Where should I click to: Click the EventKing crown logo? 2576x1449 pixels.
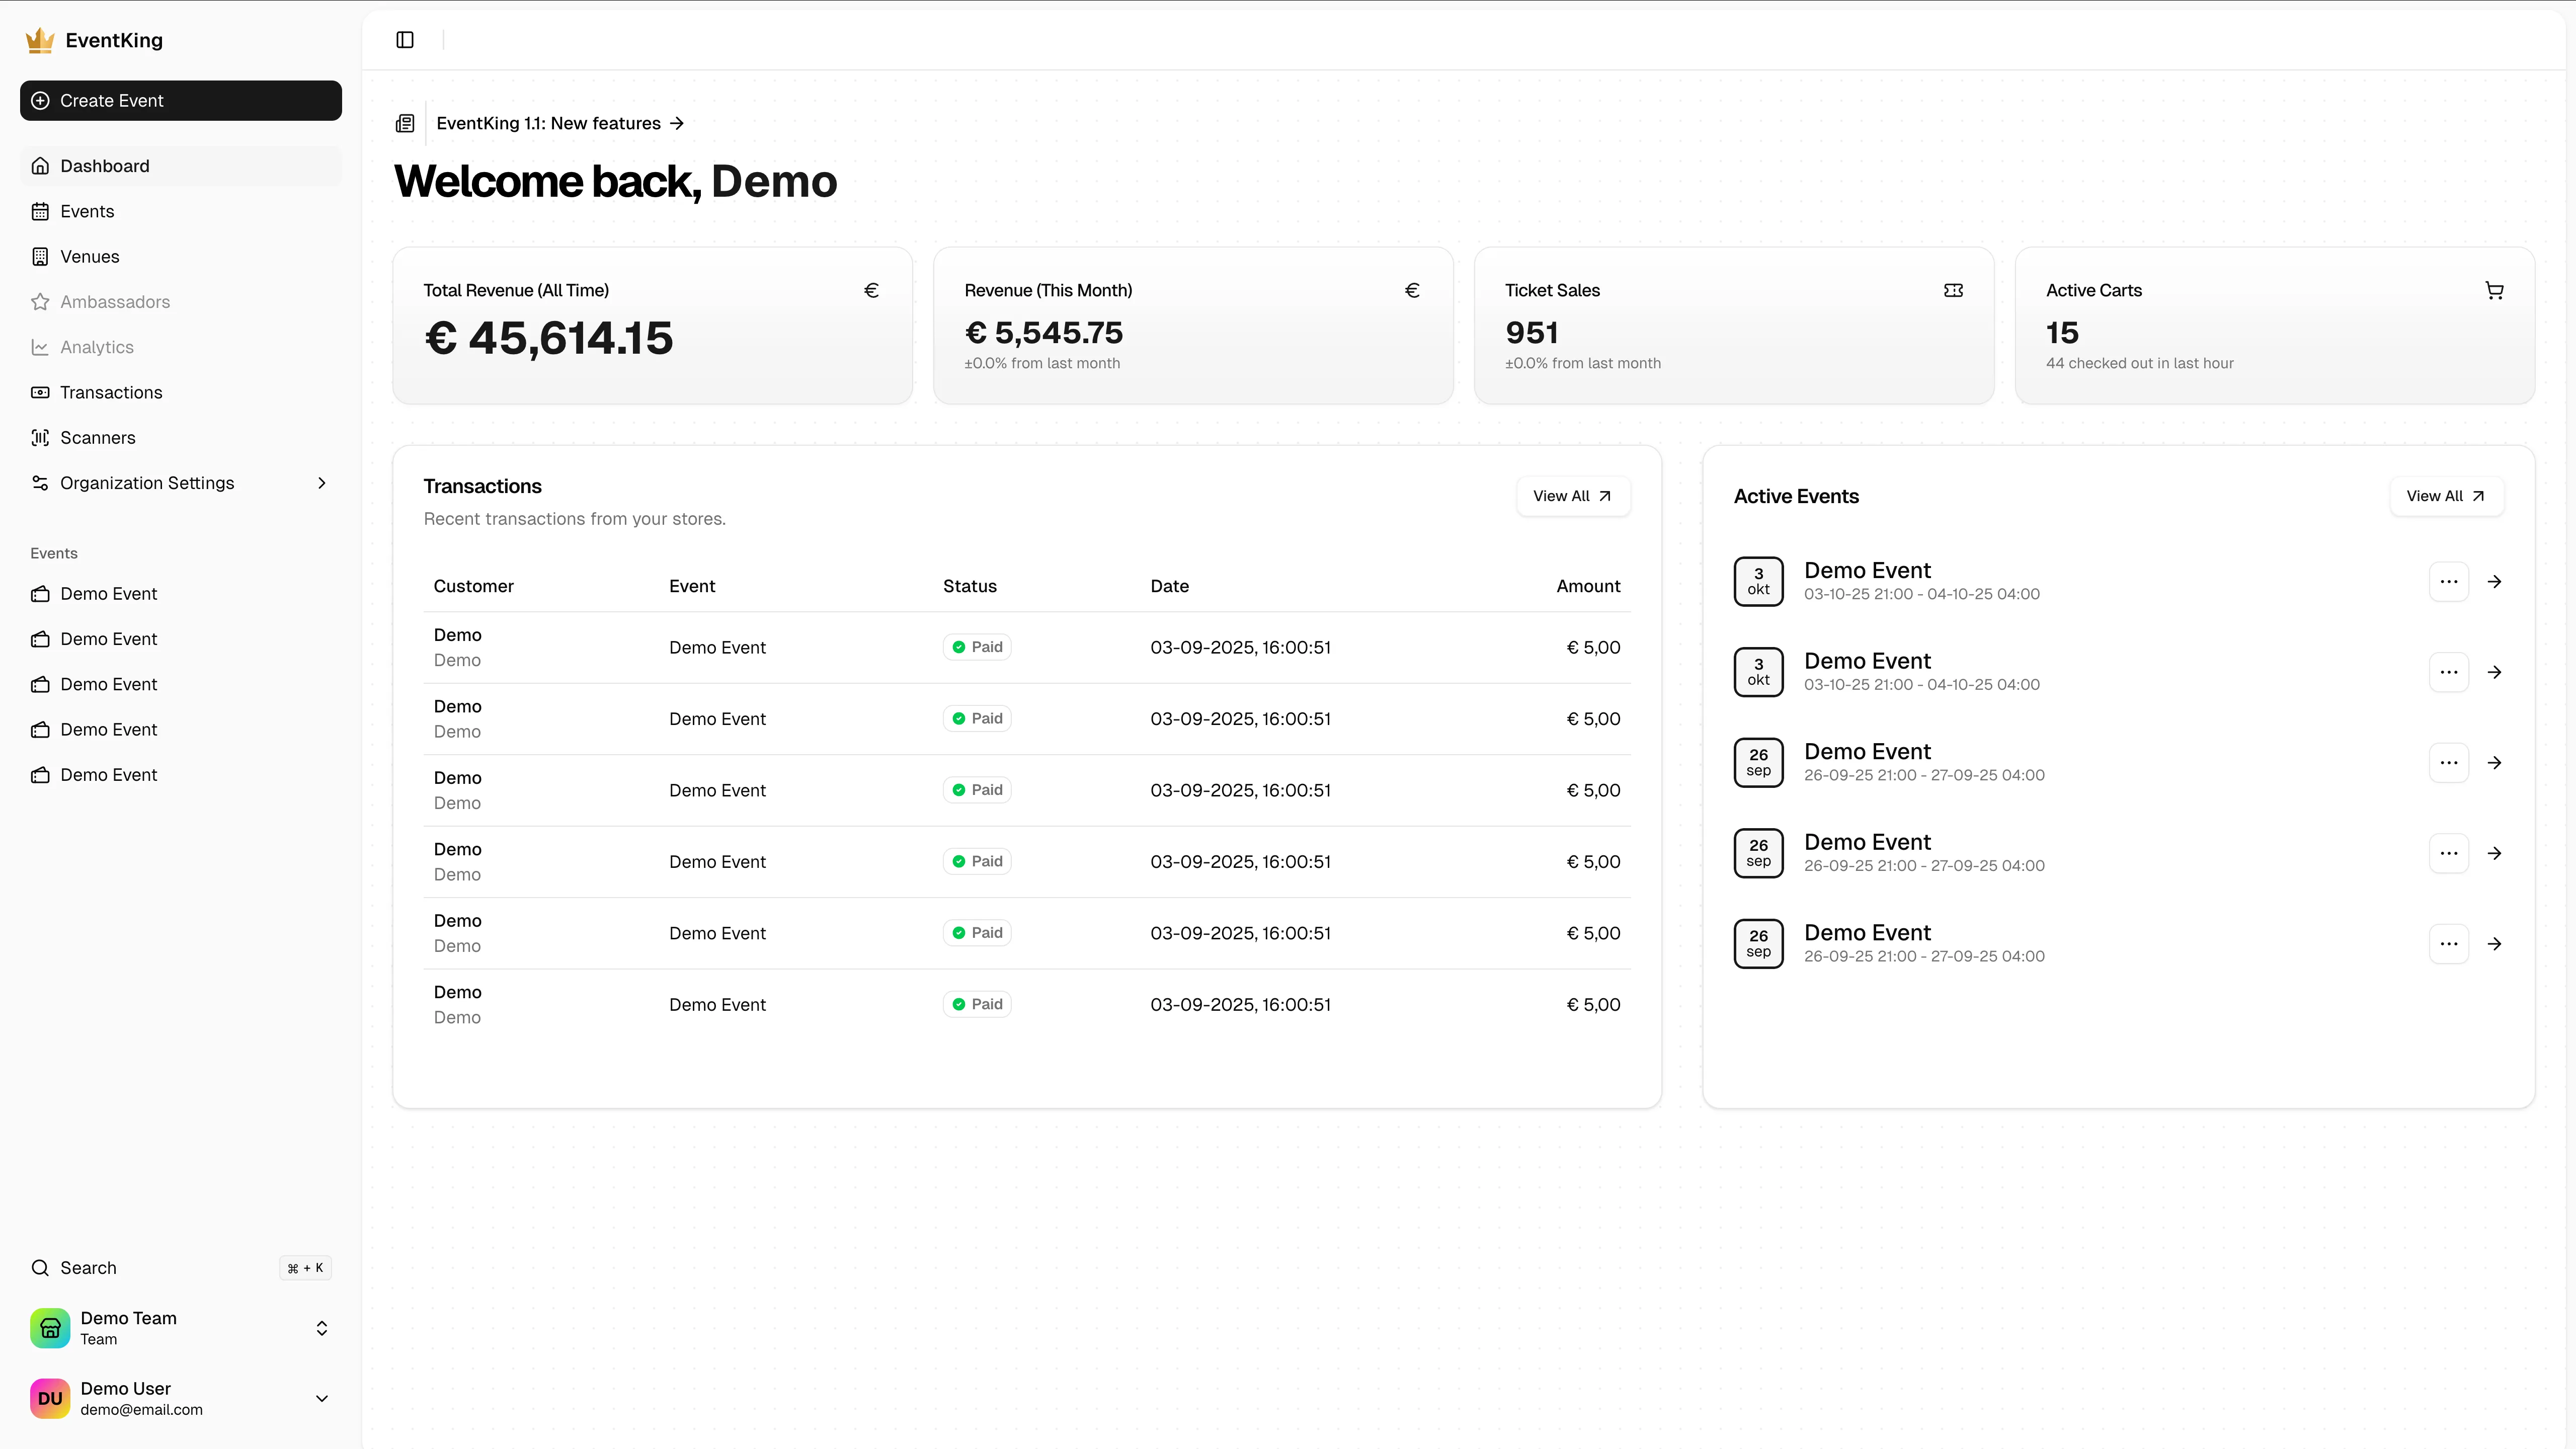[40, 40]
